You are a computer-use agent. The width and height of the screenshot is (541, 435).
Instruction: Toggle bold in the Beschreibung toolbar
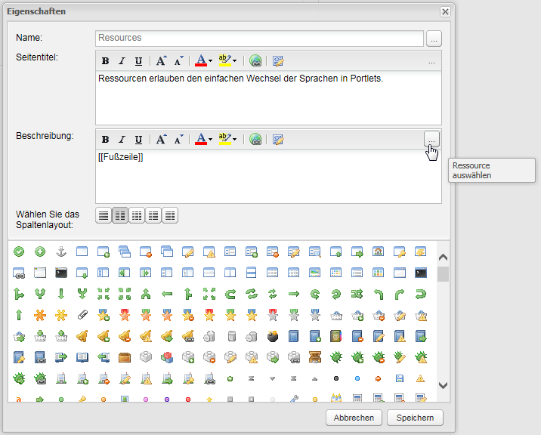(105, 140)
